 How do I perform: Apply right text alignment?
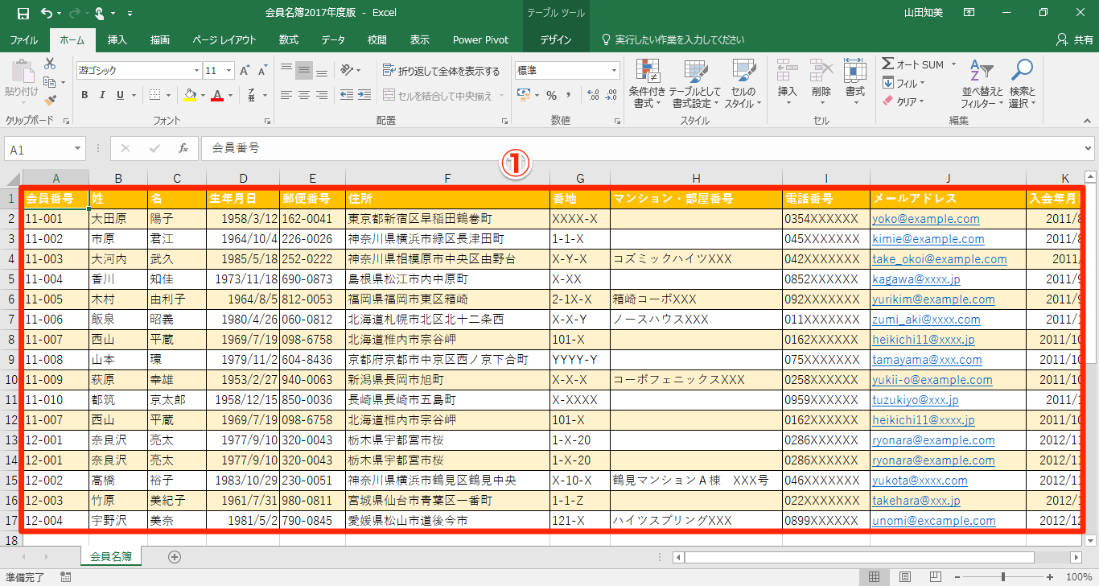pos(322,95)
